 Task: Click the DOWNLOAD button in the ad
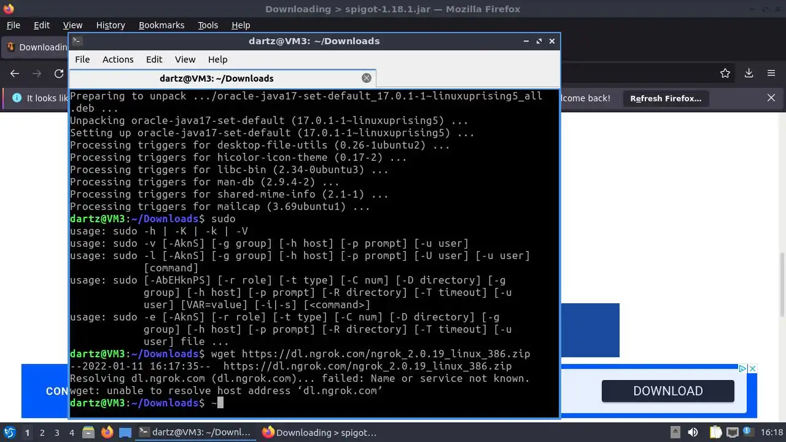tap(668, 391)
